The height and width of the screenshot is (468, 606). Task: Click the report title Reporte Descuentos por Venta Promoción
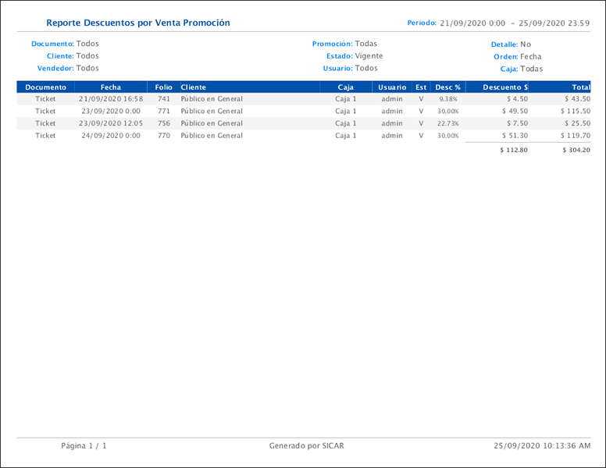pyautogui.click(x=138, y=23)
